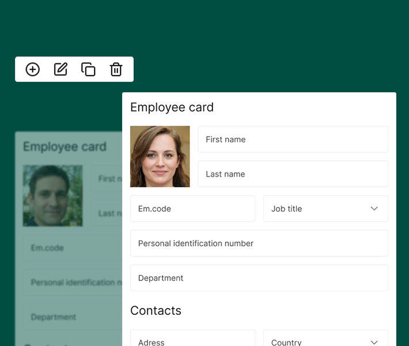Image resolution: width=409 pixels, height=346 pixels.
Task: Click the front Employee card title
Action: (x=172, y=107)
